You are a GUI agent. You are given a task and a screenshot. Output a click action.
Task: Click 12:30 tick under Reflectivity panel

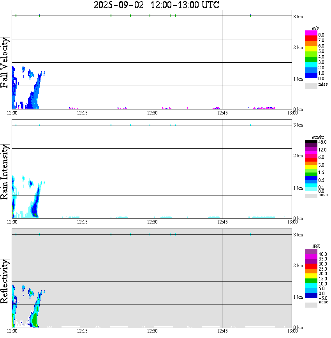(152, 331)
